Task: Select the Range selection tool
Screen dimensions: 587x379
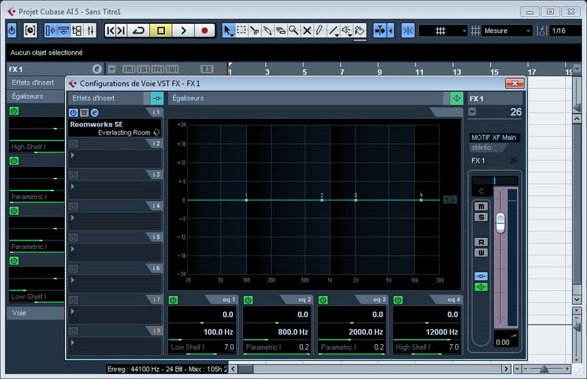Action: (x=241, y=30)
